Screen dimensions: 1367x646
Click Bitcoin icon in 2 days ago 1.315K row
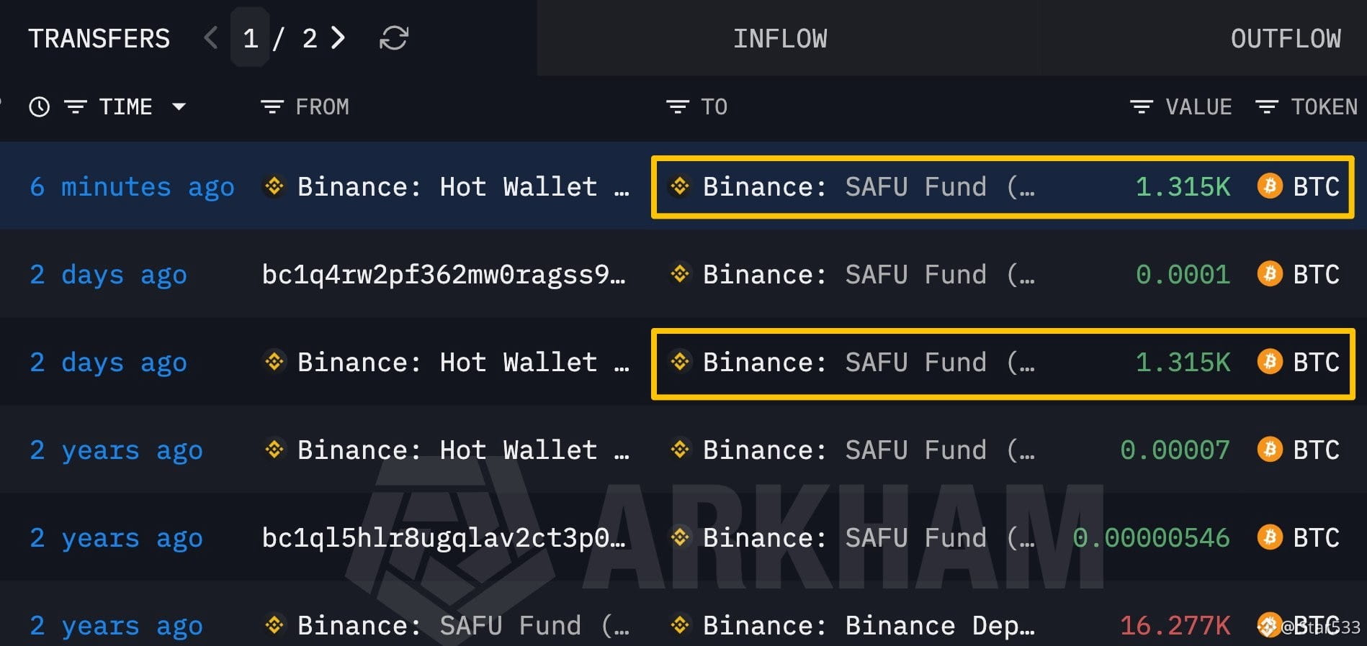click(x=1270, y=362)
